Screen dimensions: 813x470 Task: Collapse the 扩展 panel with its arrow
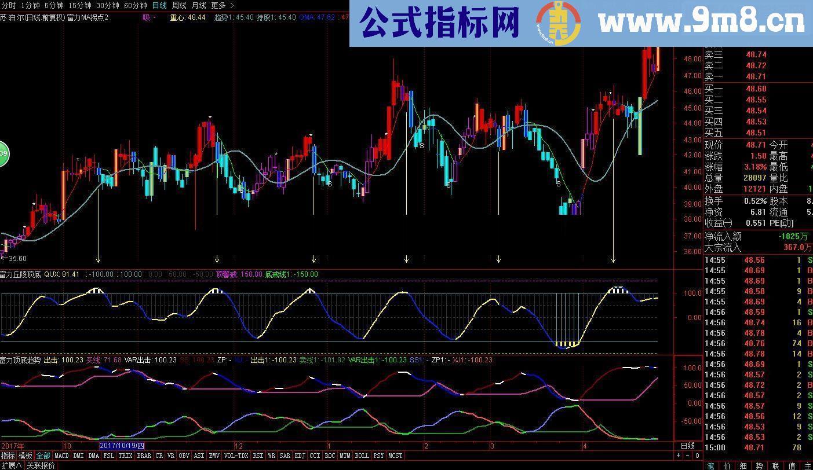click(13, 465)
